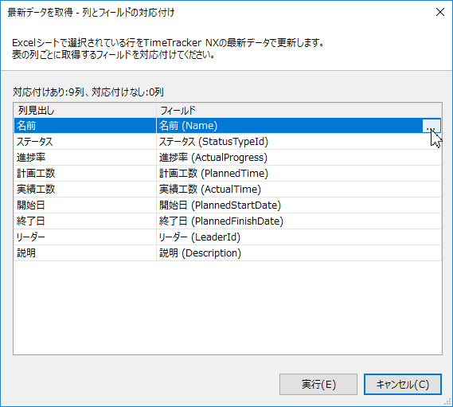Select the 進捗率 row heading
The image size is (453, 407).
click(x=85, y=158)
